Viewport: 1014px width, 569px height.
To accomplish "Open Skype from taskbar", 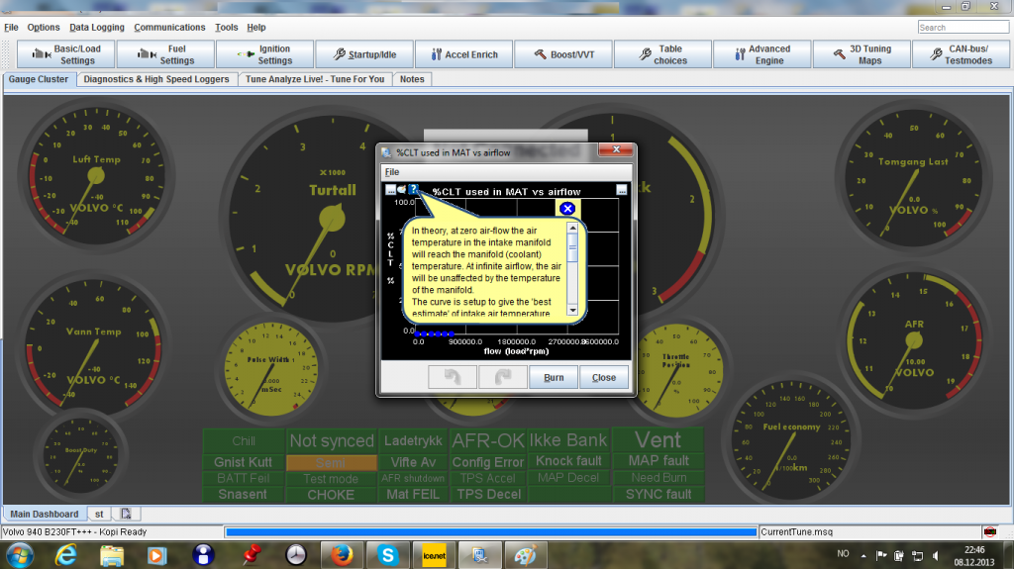I will click(x=388, y=555).
